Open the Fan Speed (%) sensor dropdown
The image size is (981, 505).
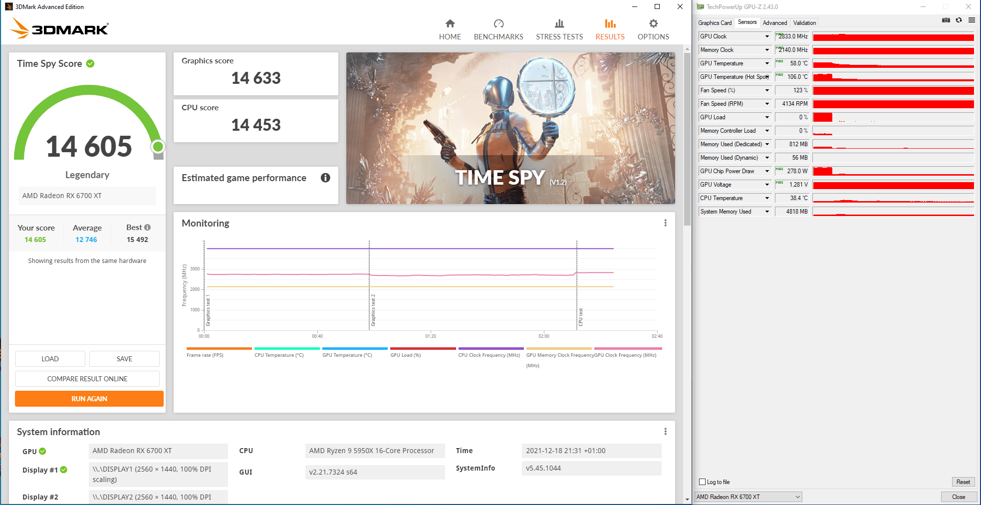coord(767,90)
